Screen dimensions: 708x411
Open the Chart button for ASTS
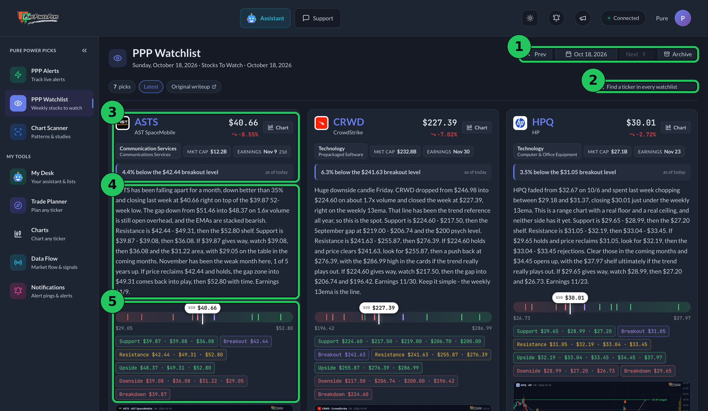pos(278,128)
